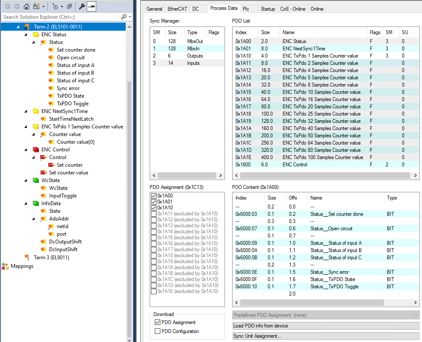Click the Mappings icon in the tree

tap(5, 266)
